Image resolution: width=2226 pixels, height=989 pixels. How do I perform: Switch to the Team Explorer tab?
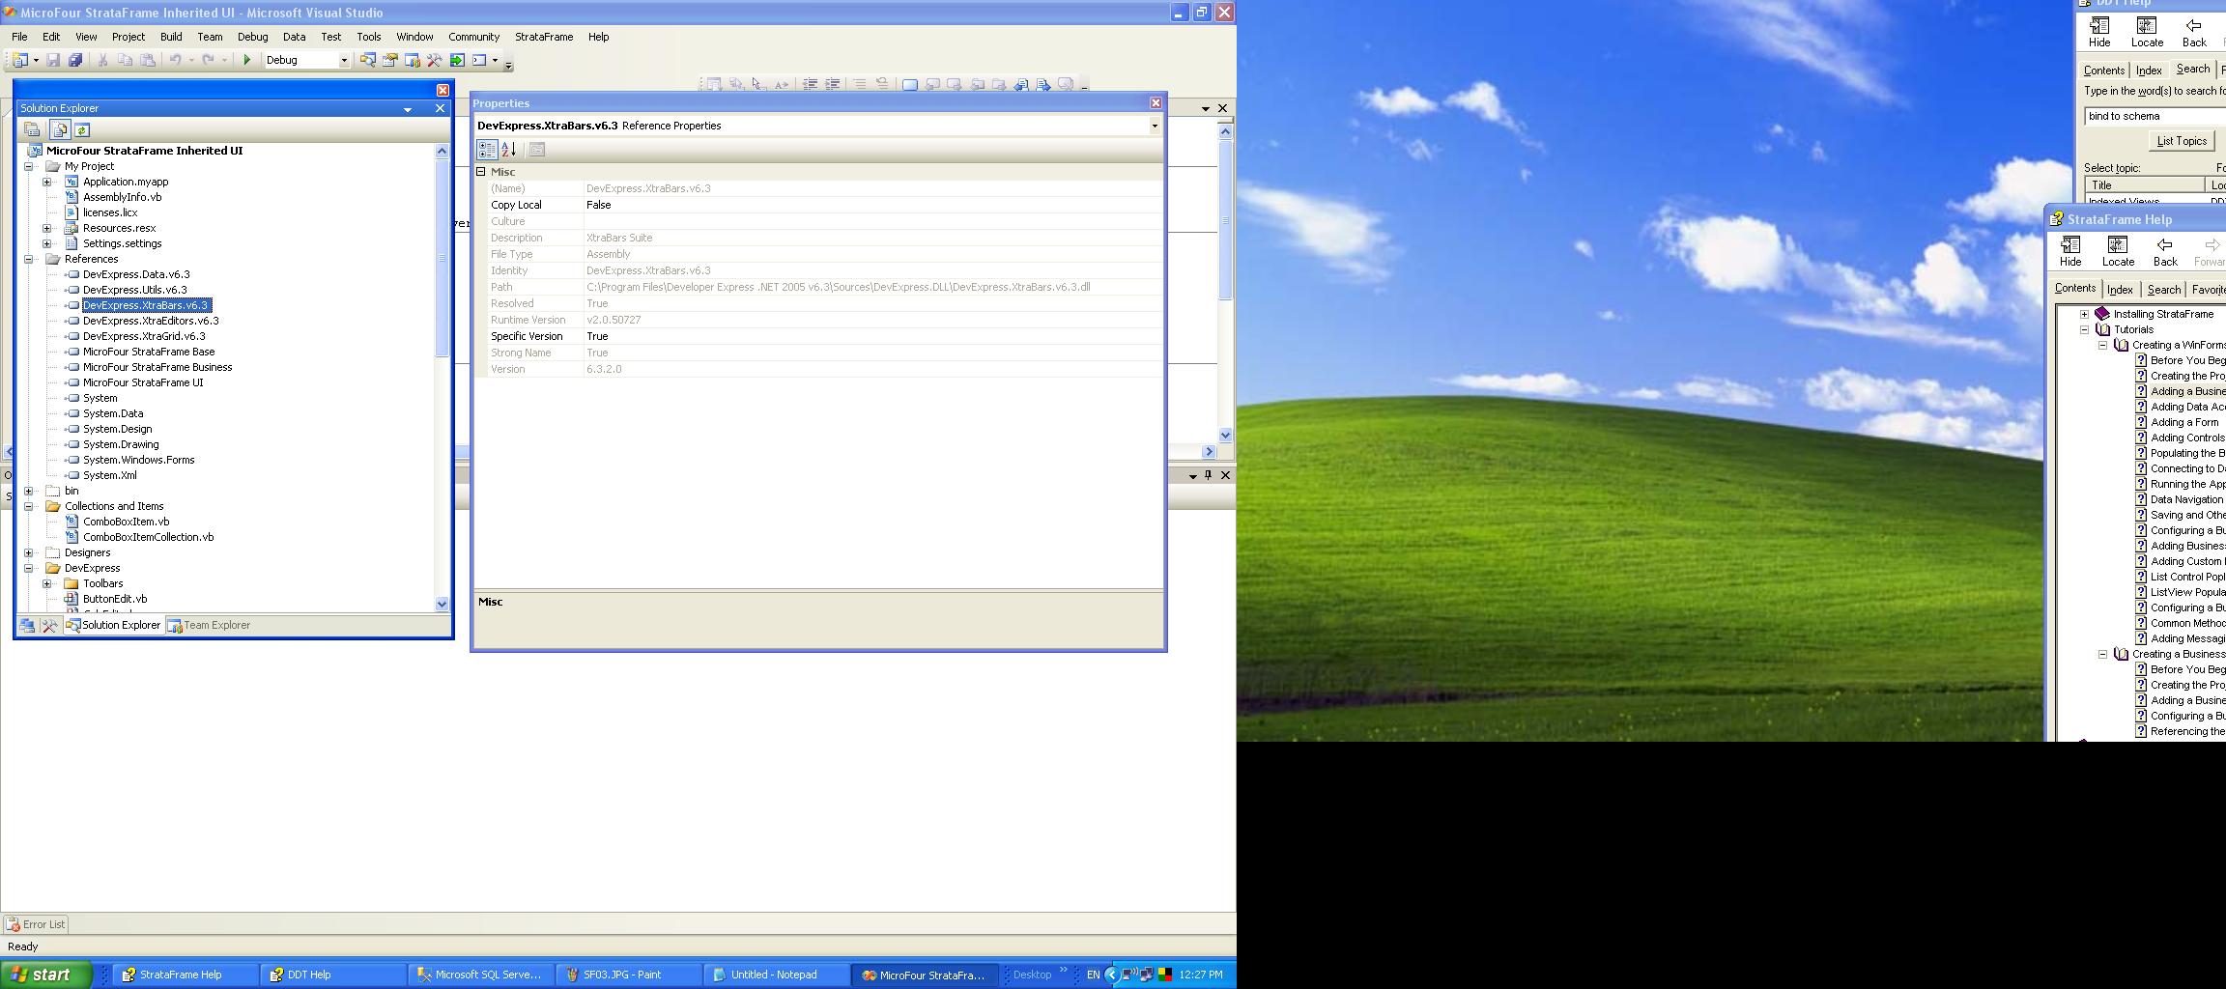tap(209, 625)
